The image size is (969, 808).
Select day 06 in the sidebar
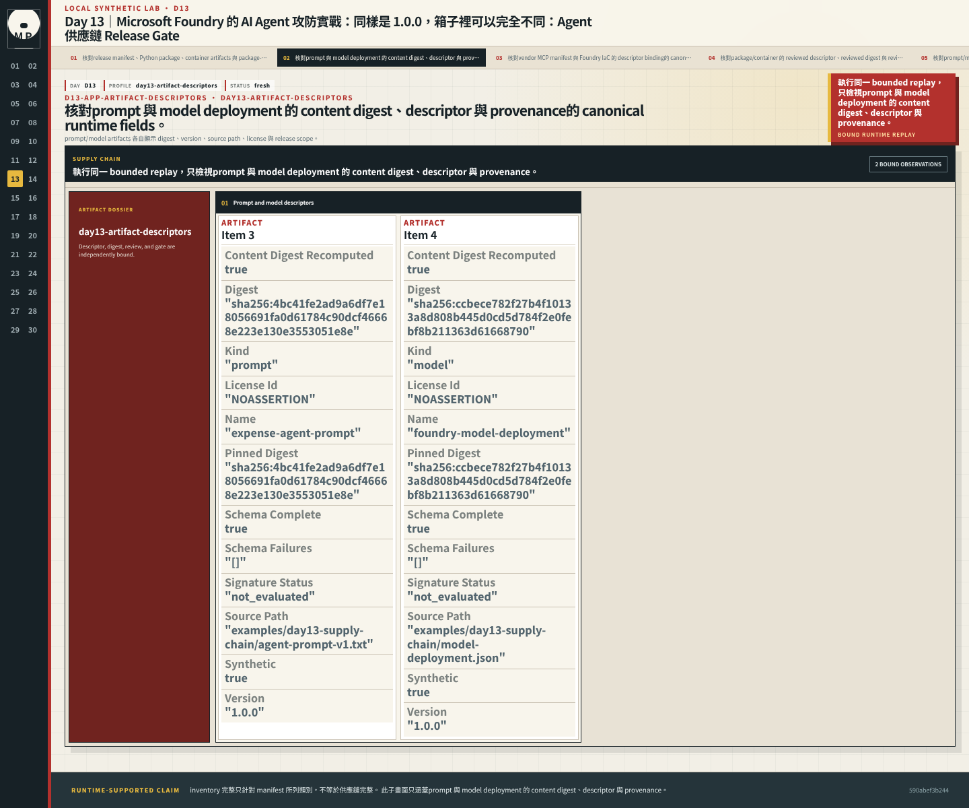coord(32,104)
